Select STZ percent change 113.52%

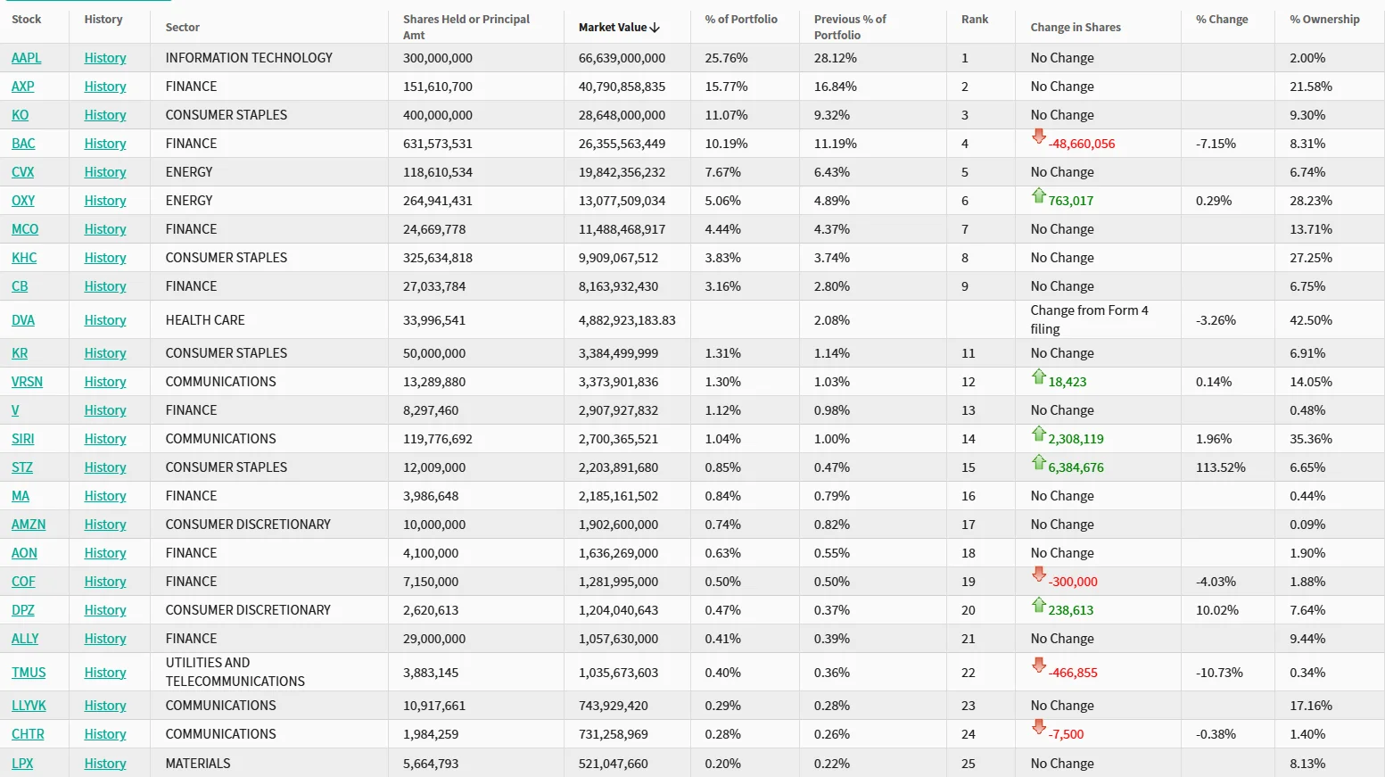click(x=1221, y=467)
